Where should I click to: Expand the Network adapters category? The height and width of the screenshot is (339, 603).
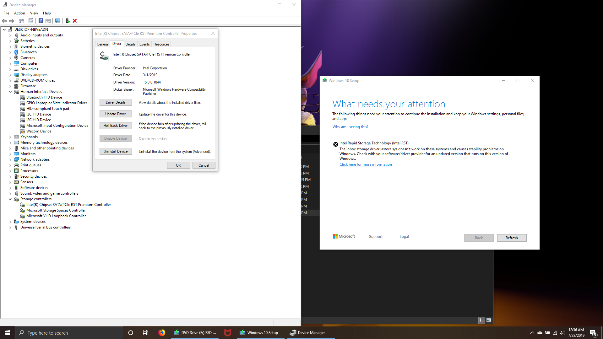tap(10, 159)
